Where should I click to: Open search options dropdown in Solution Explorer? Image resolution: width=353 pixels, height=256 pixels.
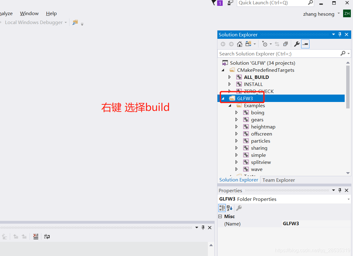[348, 54]
